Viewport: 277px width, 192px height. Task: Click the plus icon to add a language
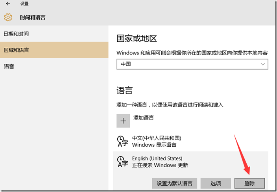pos(123,121)
